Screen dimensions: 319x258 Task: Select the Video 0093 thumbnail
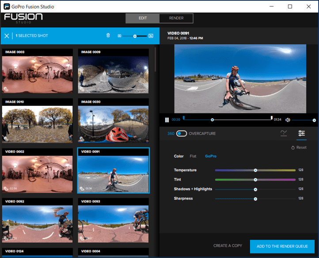click(x=113, y=220)
